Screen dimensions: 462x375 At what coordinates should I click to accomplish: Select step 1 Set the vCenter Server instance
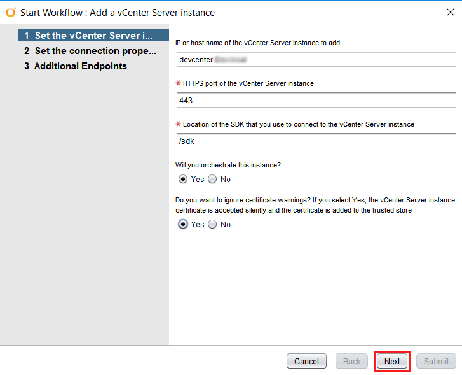(x=93, y=36)
